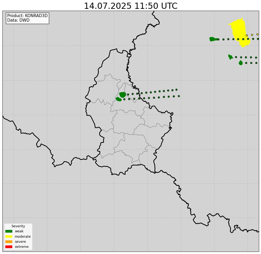Image resolution: width=261 pixels, height=254 pixels.
Task: Select the 'Data: DWD' label
Action: (x=18, y=20)
